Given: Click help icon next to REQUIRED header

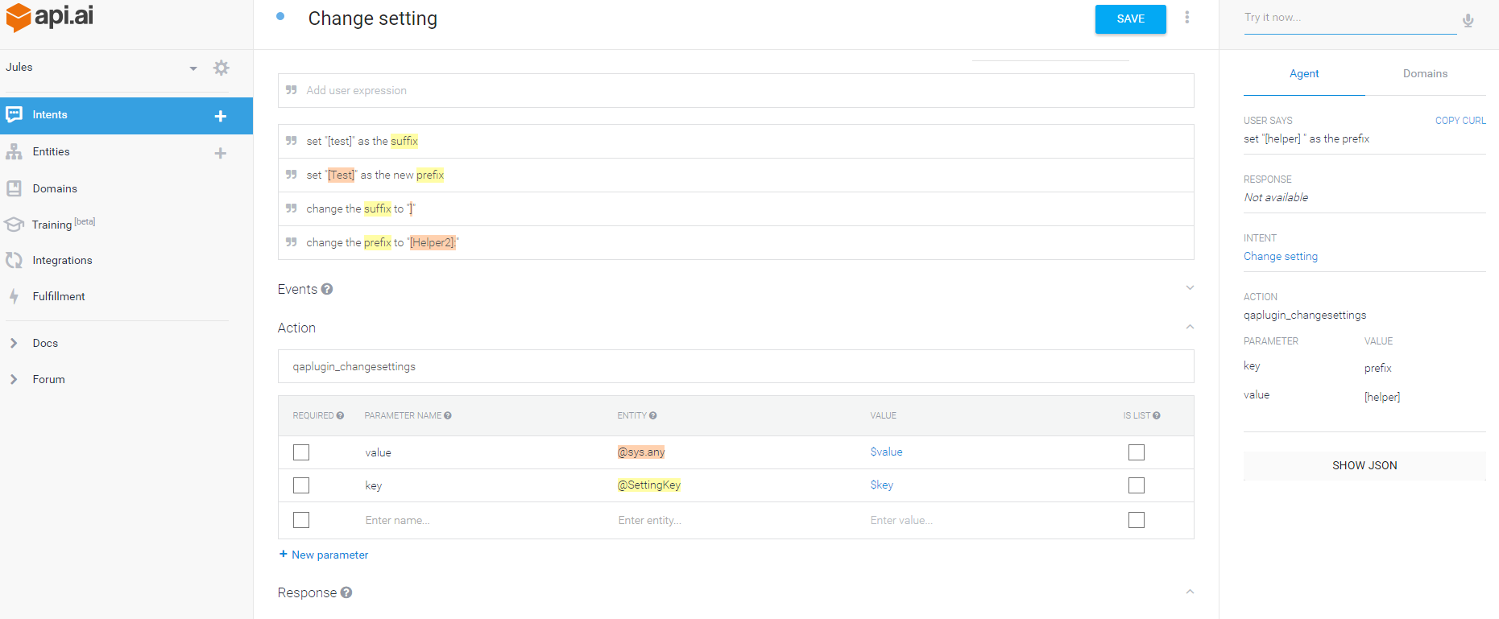Looking at the screenshot, I should (340, 416).
